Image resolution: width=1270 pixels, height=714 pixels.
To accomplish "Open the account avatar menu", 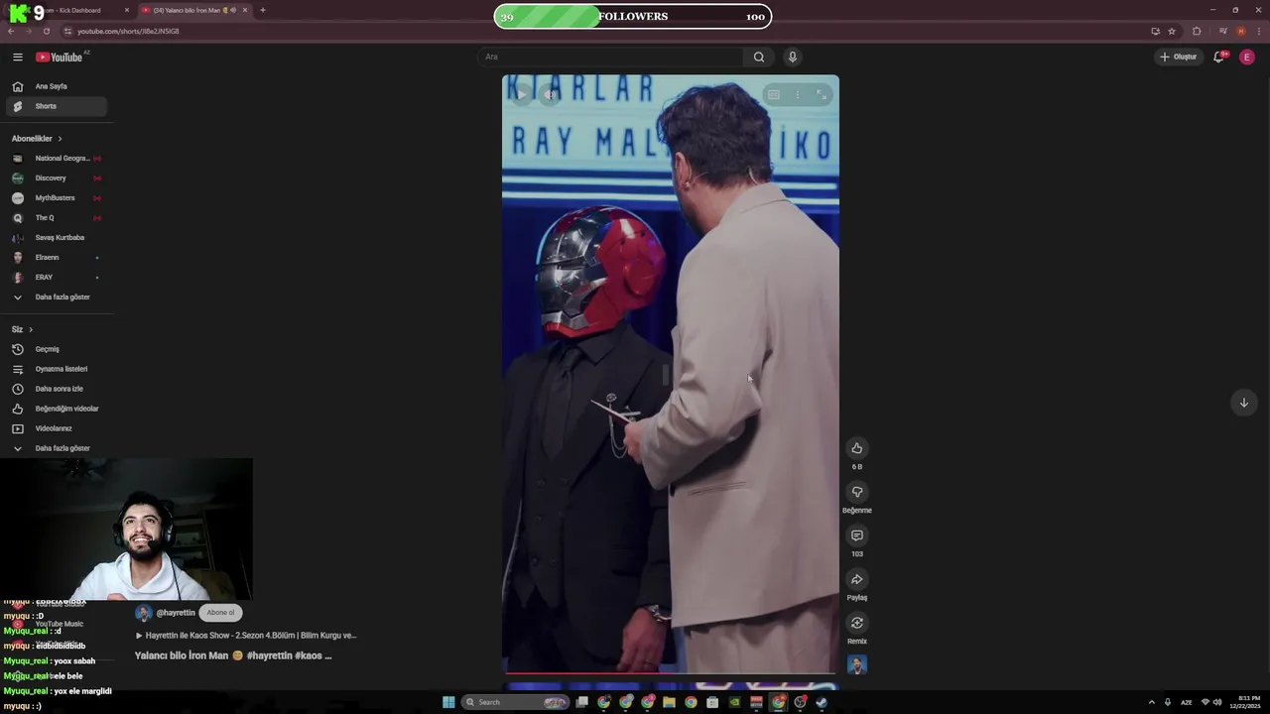I will coord(1247,57).
